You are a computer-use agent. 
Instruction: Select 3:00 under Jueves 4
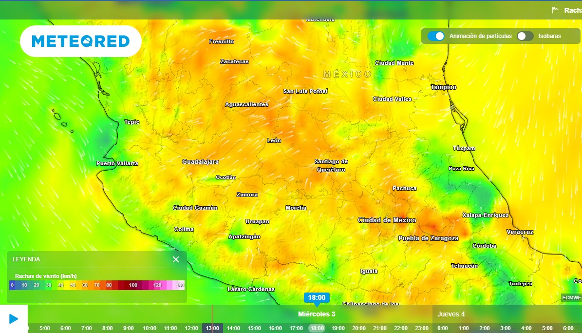click(x=505, y=328)
